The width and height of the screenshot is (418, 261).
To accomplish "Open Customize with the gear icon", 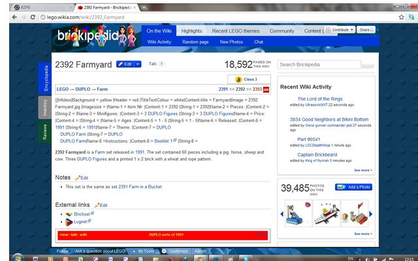I will (x=174, y=251).
